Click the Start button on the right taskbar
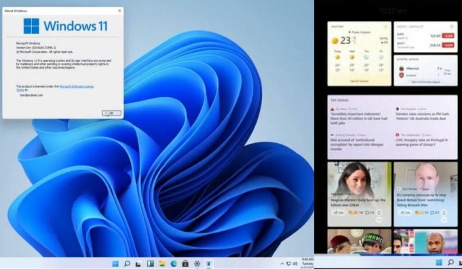 tap(439, 263)
